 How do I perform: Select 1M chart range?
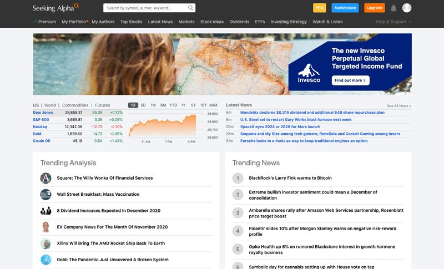click(x=153, y=105)
